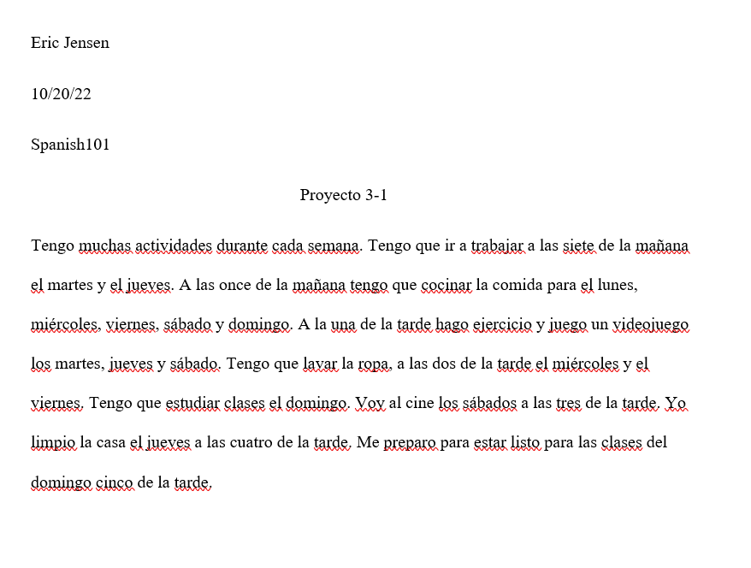Click the course line "Spanish101"
The width and height of the screenshot is (751, 568).
pyautogui.click(x=70, y=145)
